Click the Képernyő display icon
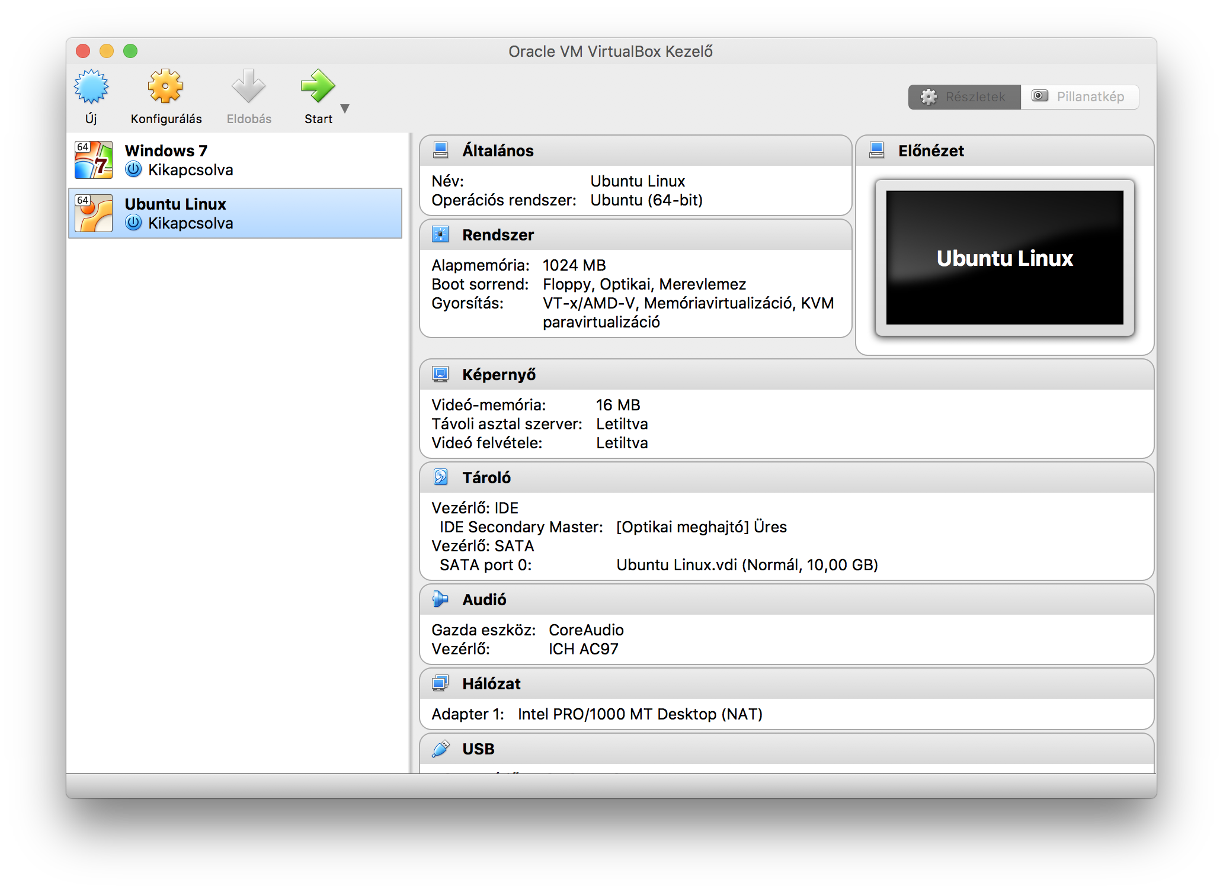1223x893 pixels. click(x=440, y=374)
